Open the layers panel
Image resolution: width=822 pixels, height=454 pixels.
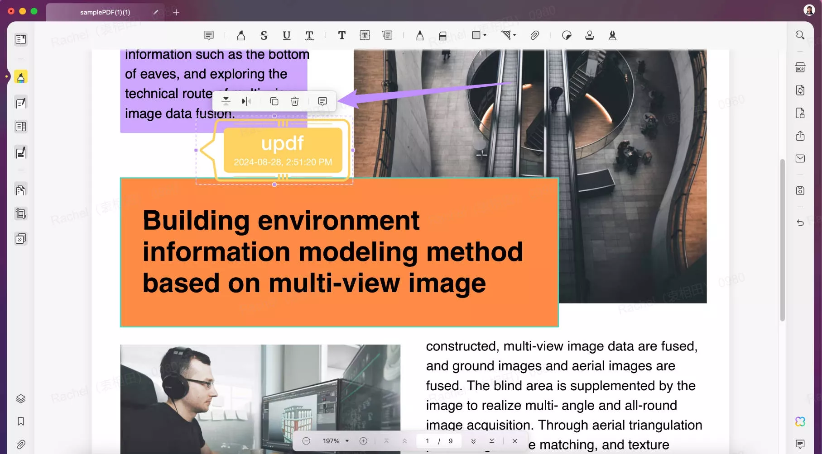pyautogui.click(x=21, y=398)
